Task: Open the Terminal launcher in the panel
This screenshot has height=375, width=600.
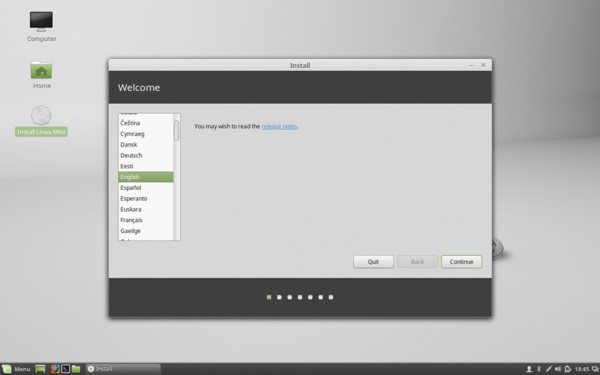Action: (x=66, y=369)
